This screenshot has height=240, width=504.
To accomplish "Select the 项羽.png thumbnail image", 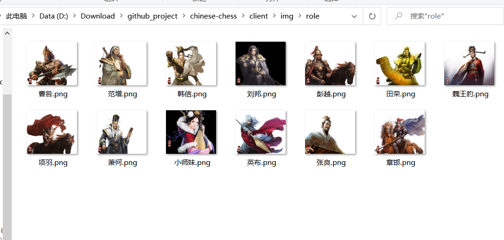I will tap(52, 132).
